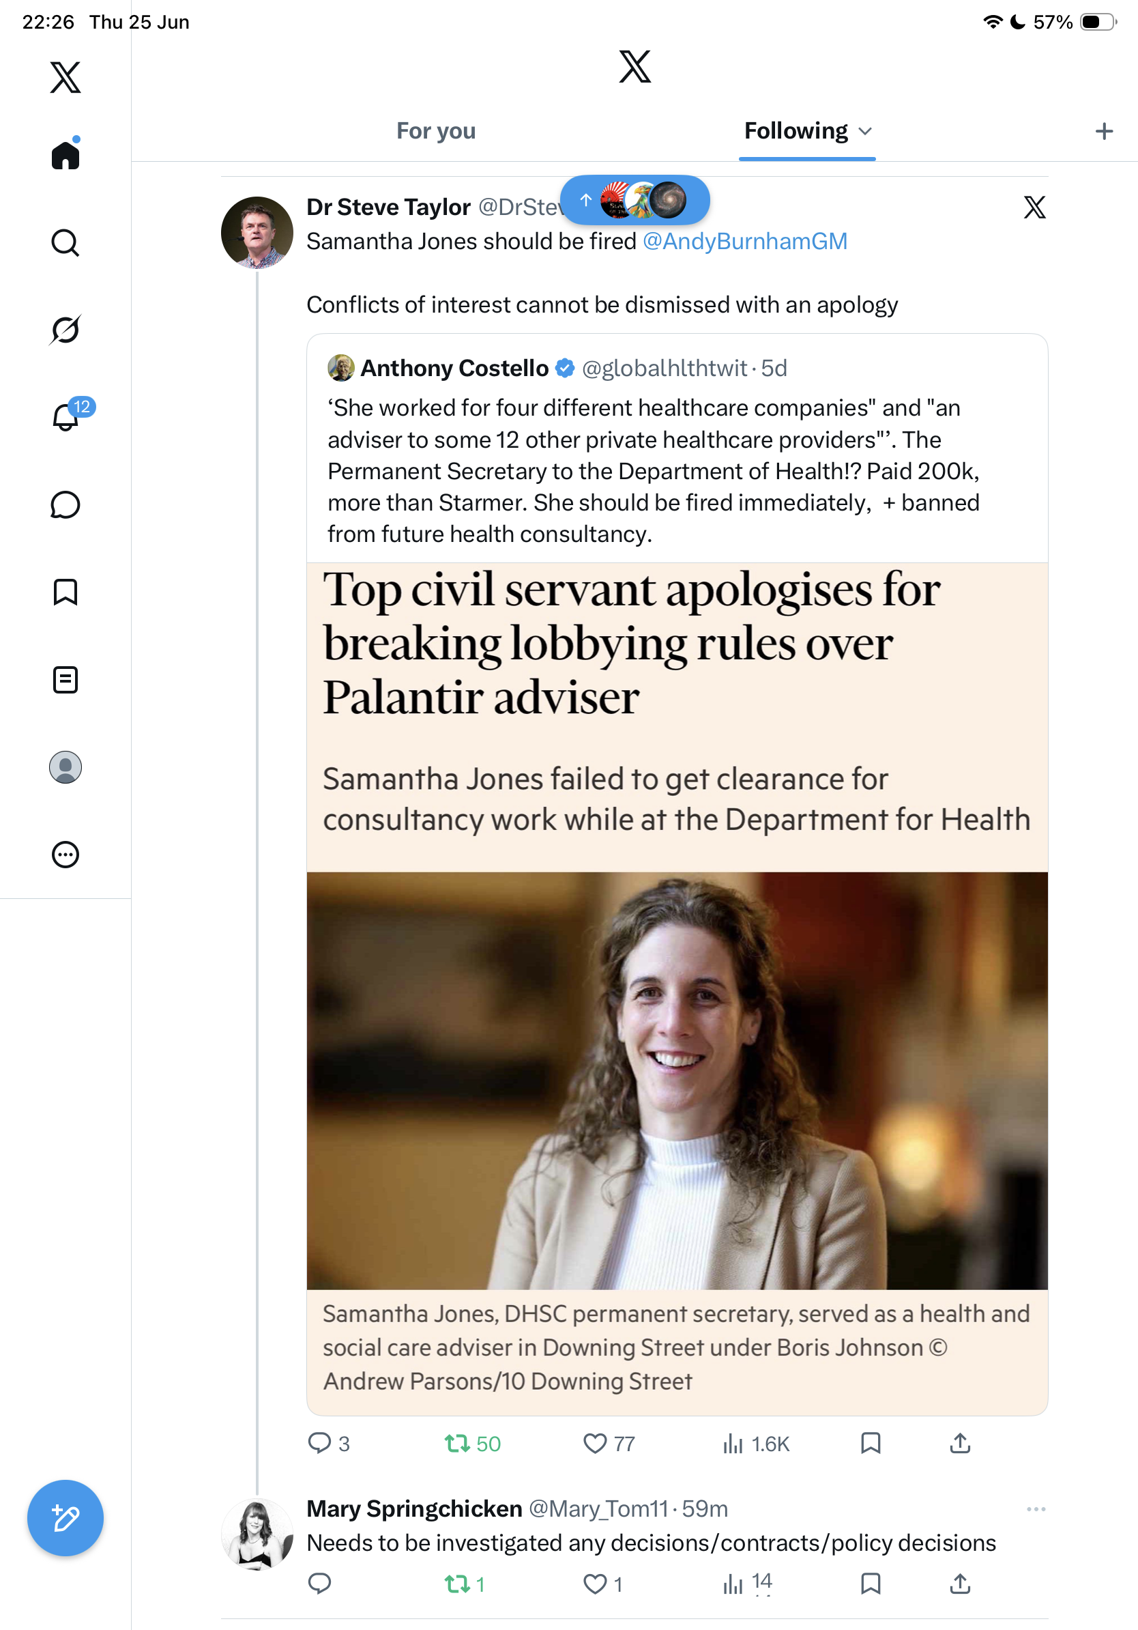Open the Search magnifier in sidebar
The image size is (1138, 1630).
click(x=65, y=243)
